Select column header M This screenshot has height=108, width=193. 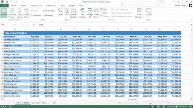pyautogui.click(x=89, y=29)
